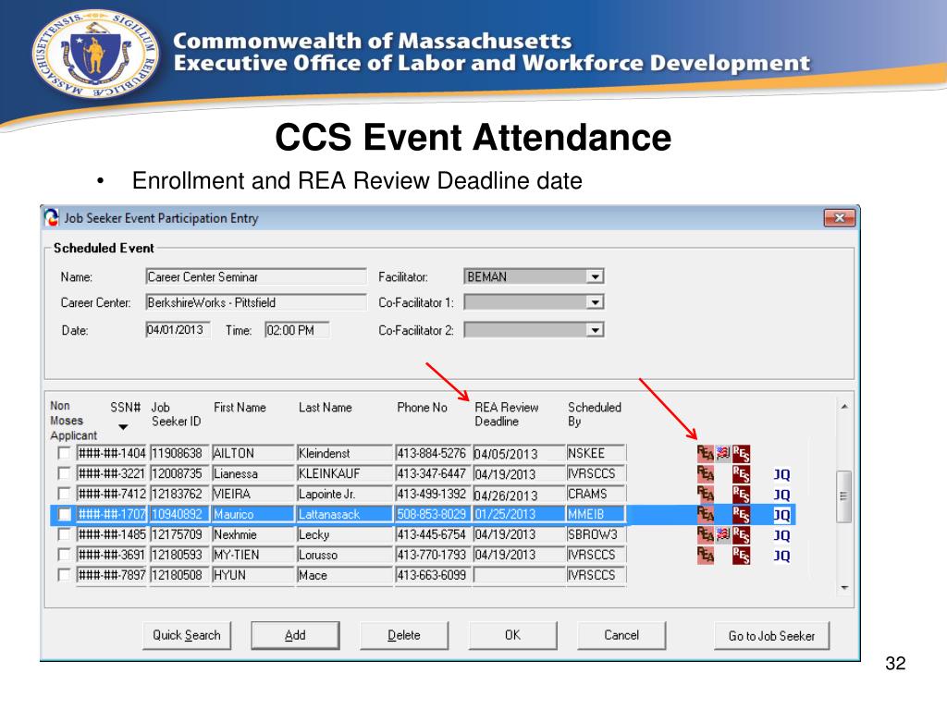947x710 pixels.
Task: Click the JQ icon in the Lapointe Jr. row
Action: click(x=781, y=496)
